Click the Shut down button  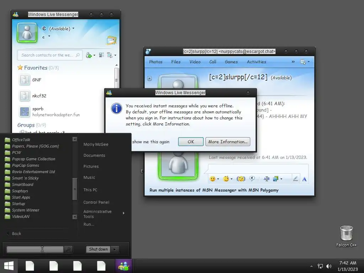(98, 249)
